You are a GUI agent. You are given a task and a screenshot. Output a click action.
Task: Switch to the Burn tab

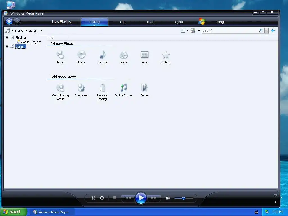151,22
